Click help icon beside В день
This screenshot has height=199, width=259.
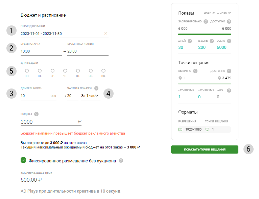pos(212,41)
